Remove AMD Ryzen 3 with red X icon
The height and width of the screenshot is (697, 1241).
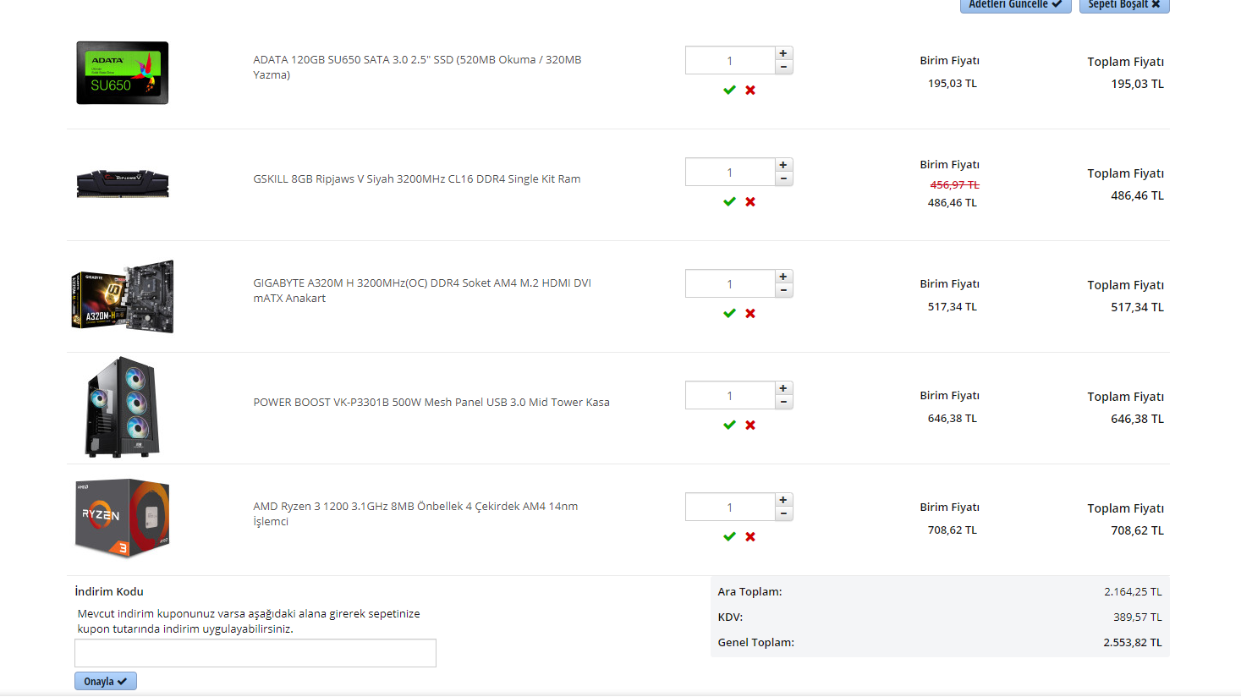point(750,536)
